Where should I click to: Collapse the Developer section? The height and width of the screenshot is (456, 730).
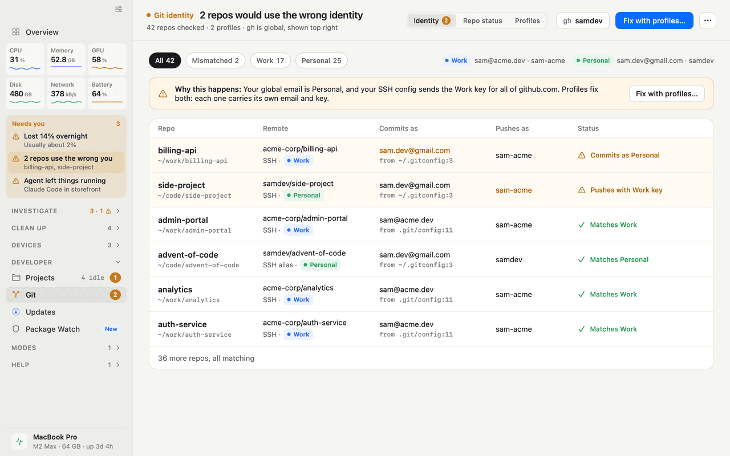coord(66,262)
